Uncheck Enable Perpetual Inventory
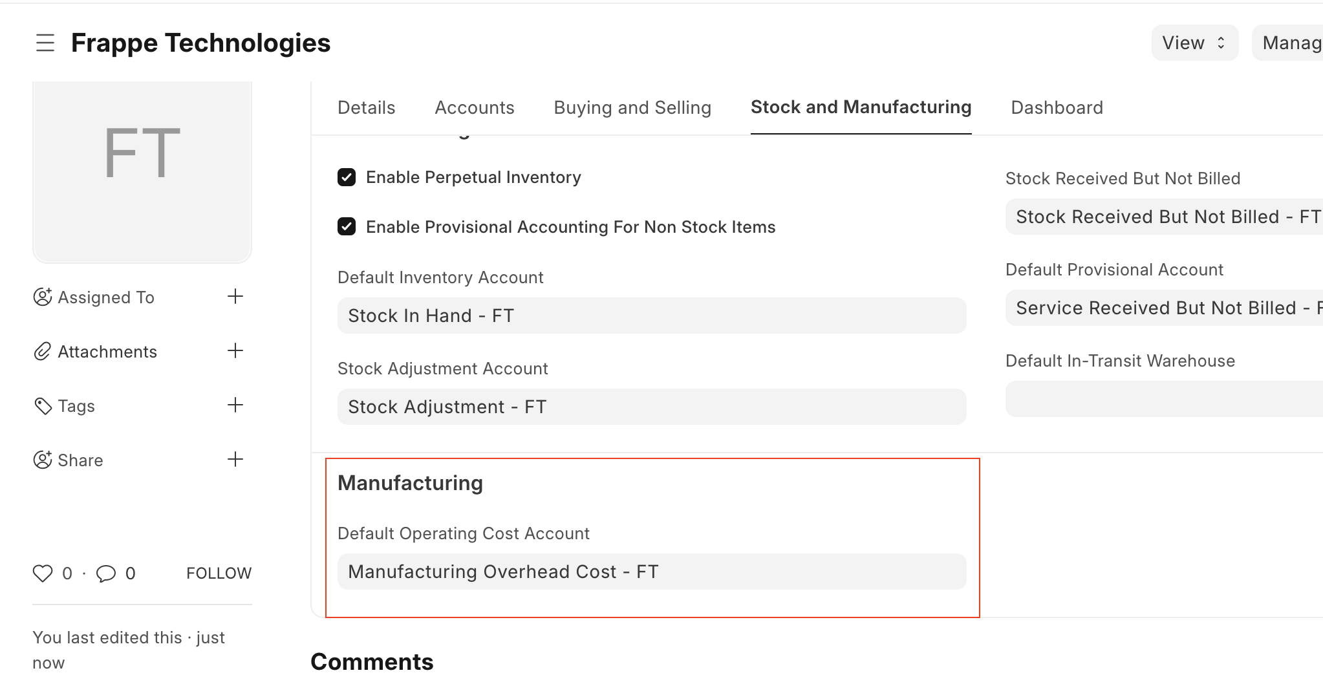The width and height of the screenshot is (1323, 675). pos(347,177)
